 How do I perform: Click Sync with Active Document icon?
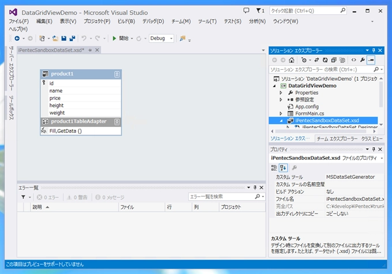pyautogui.click(x=316, y=60)
